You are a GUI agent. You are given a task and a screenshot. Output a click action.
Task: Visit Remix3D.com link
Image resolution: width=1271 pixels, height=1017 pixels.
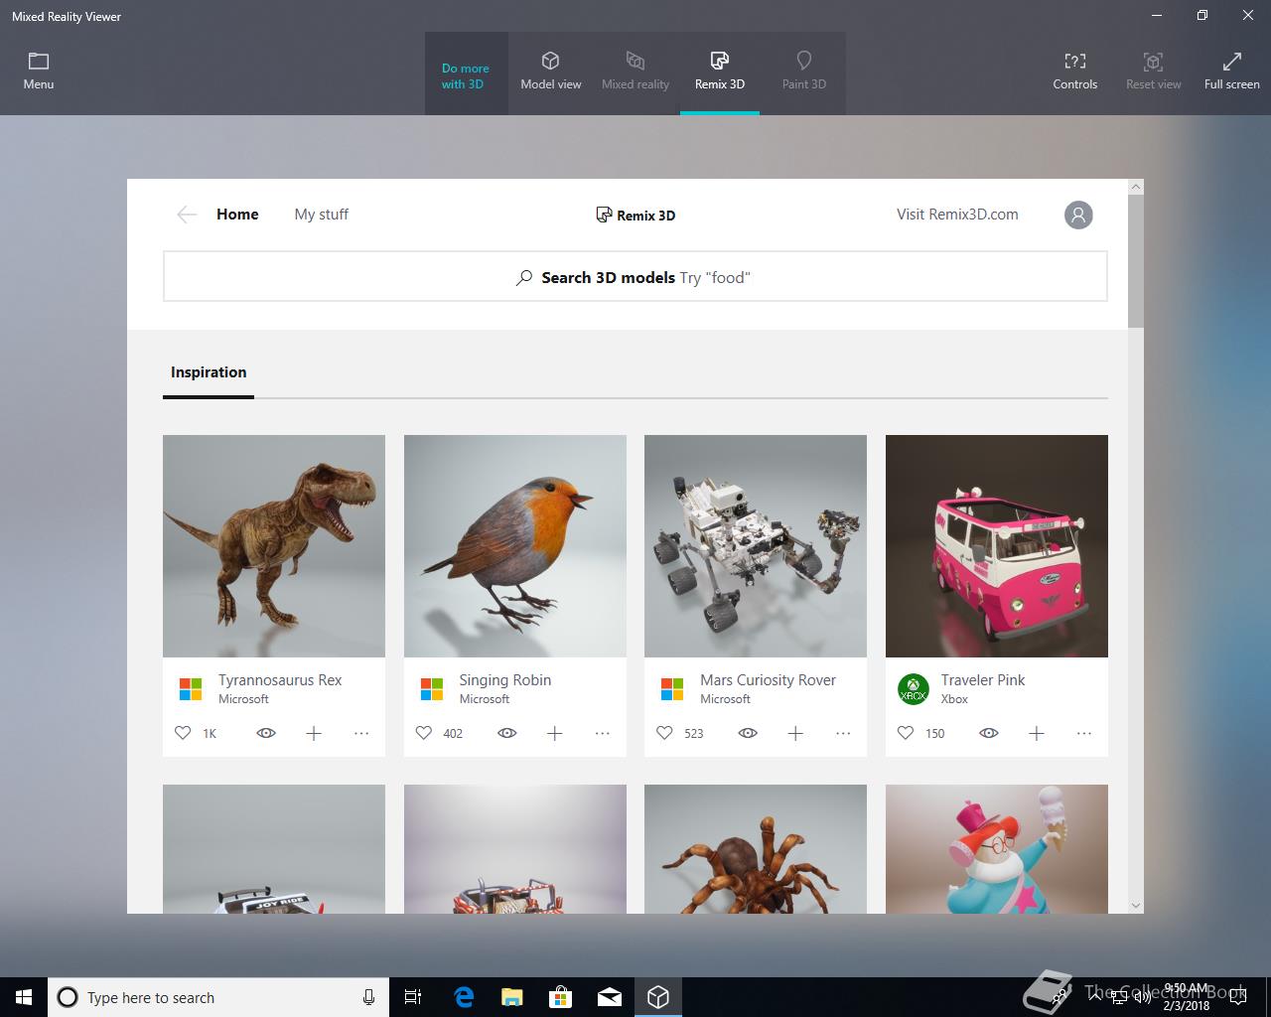click(957, 215)
